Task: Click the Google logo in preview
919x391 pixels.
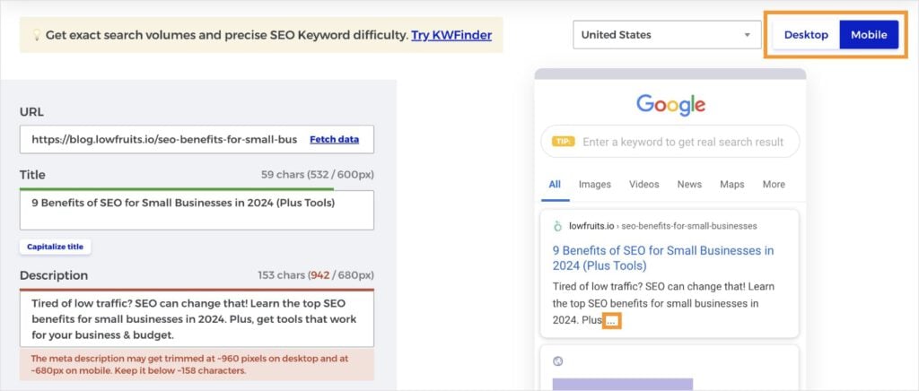Action: [670, 105]
